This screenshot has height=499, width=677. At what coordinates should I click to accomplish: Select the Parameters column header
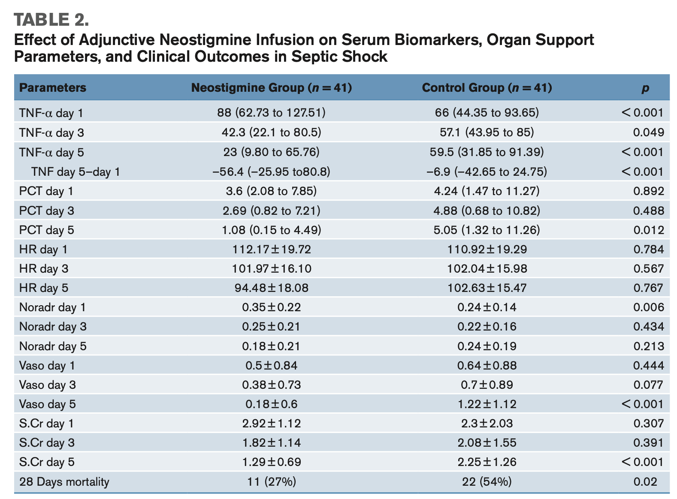pos(53,88)
